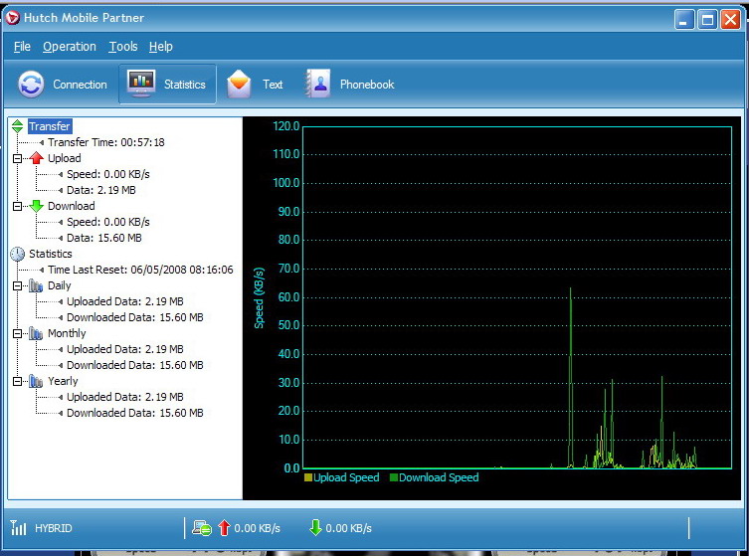Select Upload 'Data: 2.19 MB' row

pos(101,190)
